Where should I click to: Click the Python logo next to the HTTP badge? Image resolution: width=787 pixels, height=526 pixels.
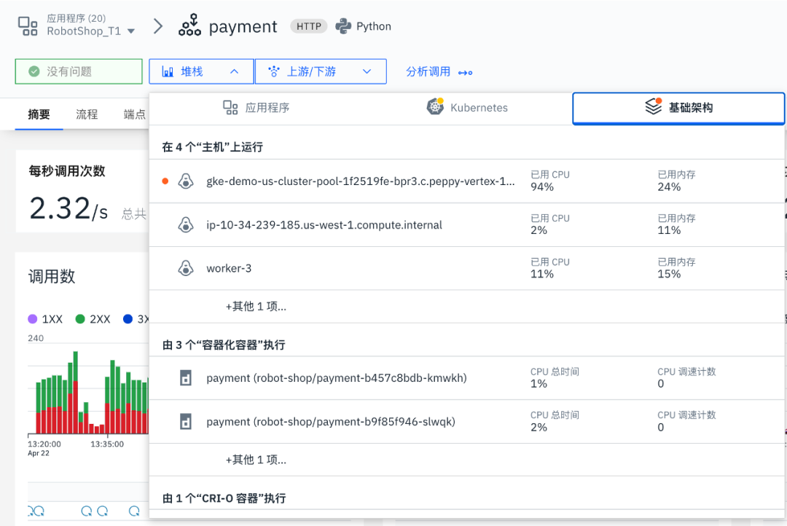point(342,25)
